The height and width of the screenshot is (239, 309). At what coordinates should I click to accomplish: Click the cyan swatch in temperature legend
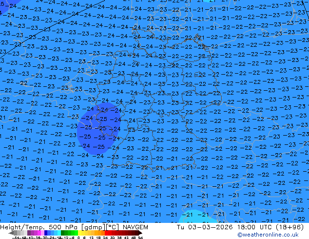59,233
